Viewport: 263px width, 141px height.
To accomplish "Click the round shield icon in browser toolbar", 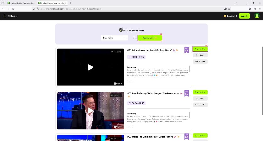I will 250,9.
